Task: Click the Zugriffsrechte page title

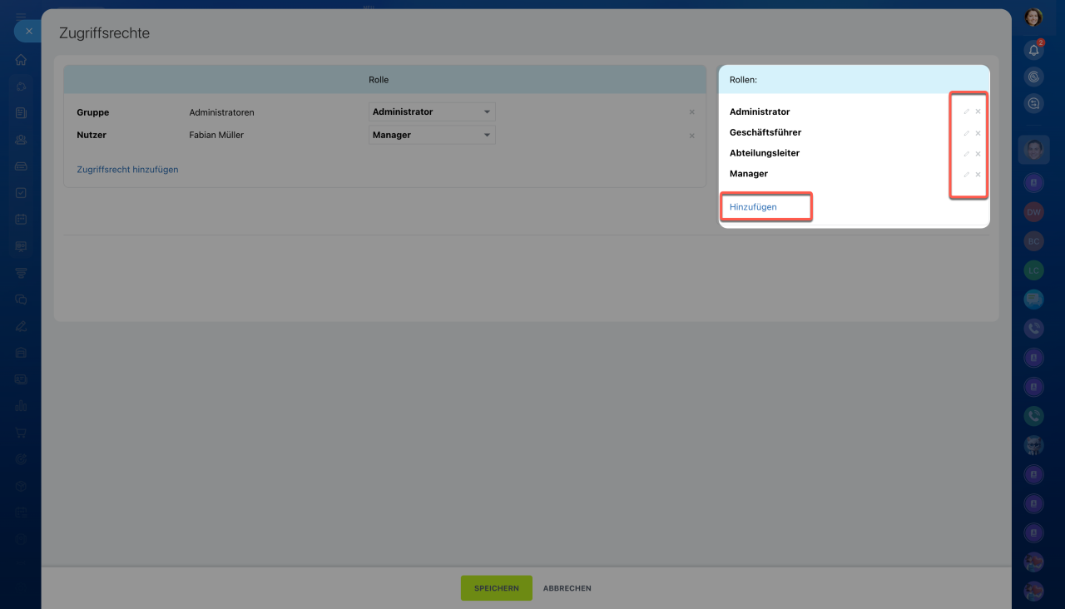Action: (104, 33)
